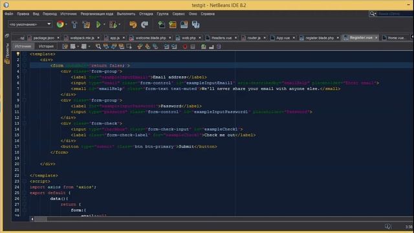The height and width of the screenshot is (233, 414).
Task: Switch to the App.vue tab
Action: (x=283, y=38)
